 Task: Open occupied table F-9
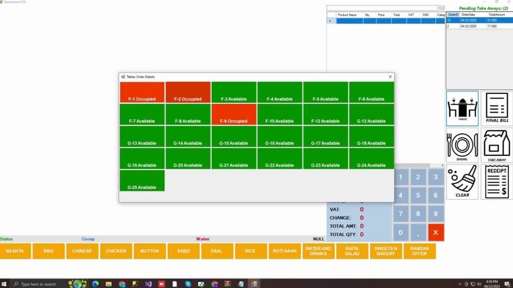click(234, 115)
